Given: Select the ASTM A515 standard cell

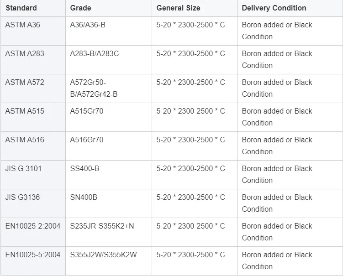Looking at the screenshot, I should pos(25,111).
